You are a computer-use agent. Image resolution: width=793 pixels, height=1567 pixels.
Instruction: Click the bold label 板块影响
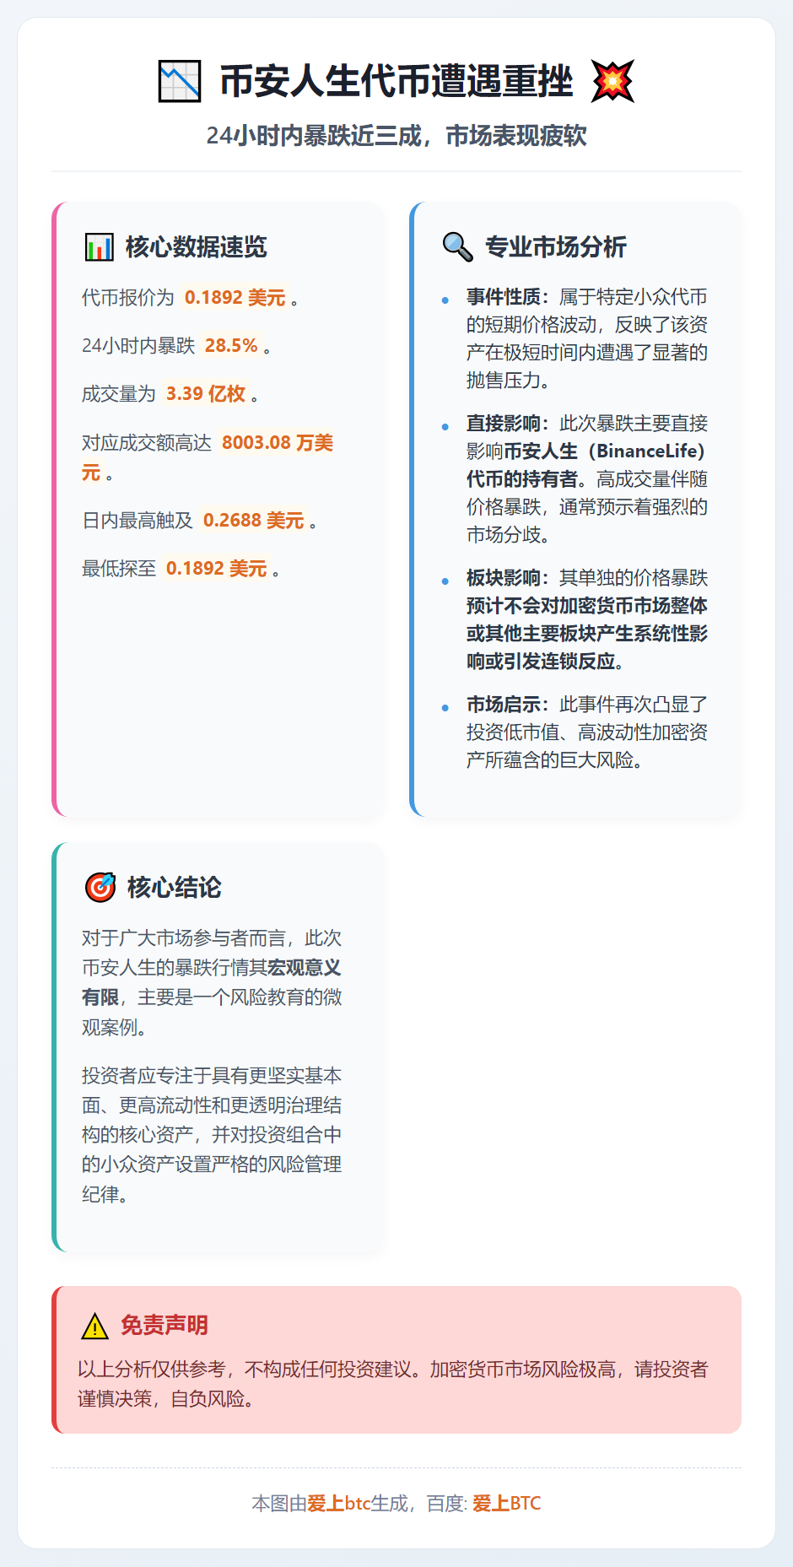point(504,578)
